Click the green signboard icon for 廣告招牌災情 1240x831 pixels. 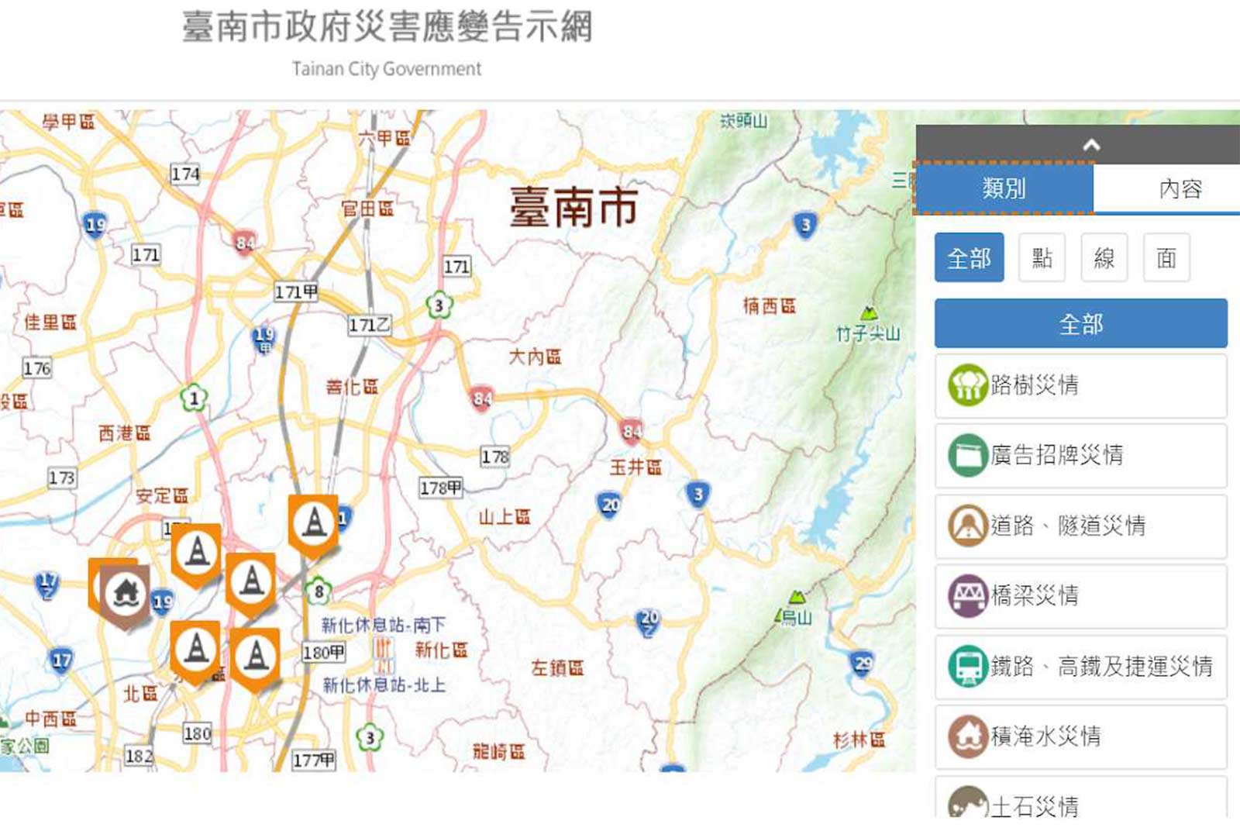click(968, 455)
